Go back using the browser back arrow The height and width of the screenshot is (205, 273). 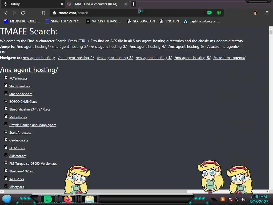point(6,13)
